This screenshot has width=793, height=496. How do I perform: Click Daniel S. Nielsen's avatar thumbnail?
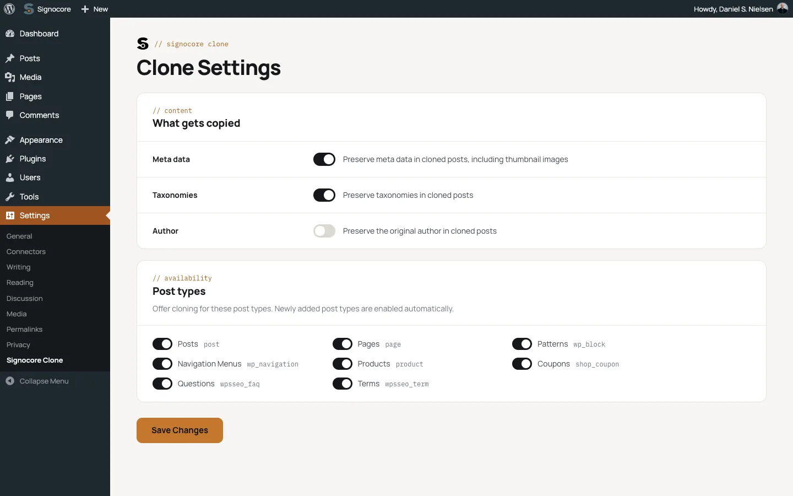tap(783, 8)
